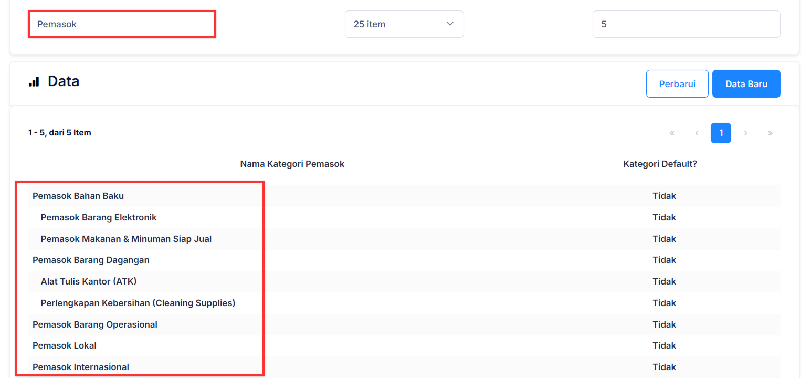The image size is (811, 379).
Task: Click the Data Baru button
Action: point(746,84)
